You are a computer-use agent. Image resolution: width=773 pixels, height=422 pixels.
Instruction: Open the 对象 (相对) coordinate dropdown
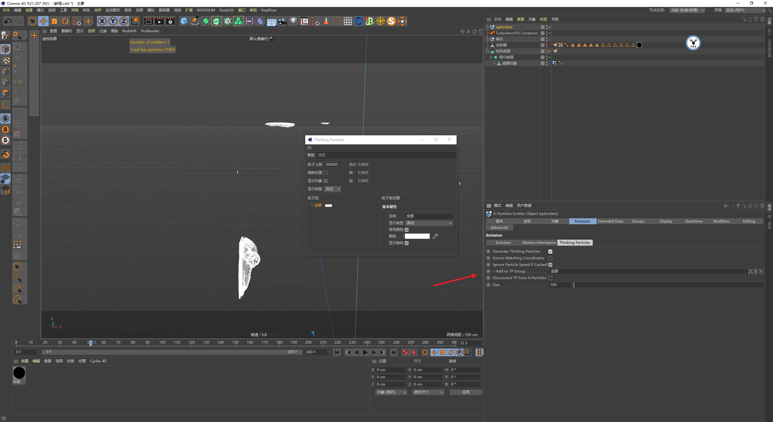coord(391,392)
